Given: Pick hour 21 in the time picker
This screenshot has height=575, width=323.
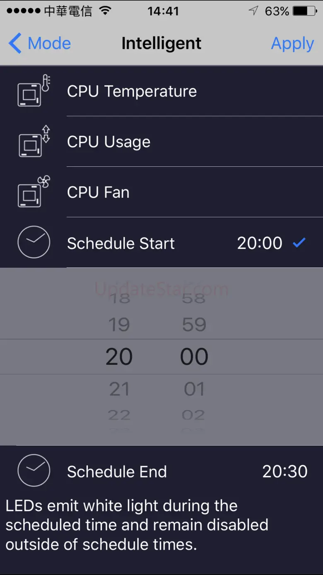Looking at the screenshot, I should point(119,389).
